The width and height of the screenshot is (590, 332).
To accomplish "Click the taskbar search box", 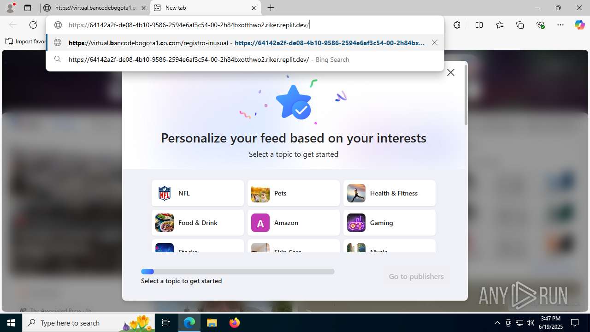I will coord(88,323).
